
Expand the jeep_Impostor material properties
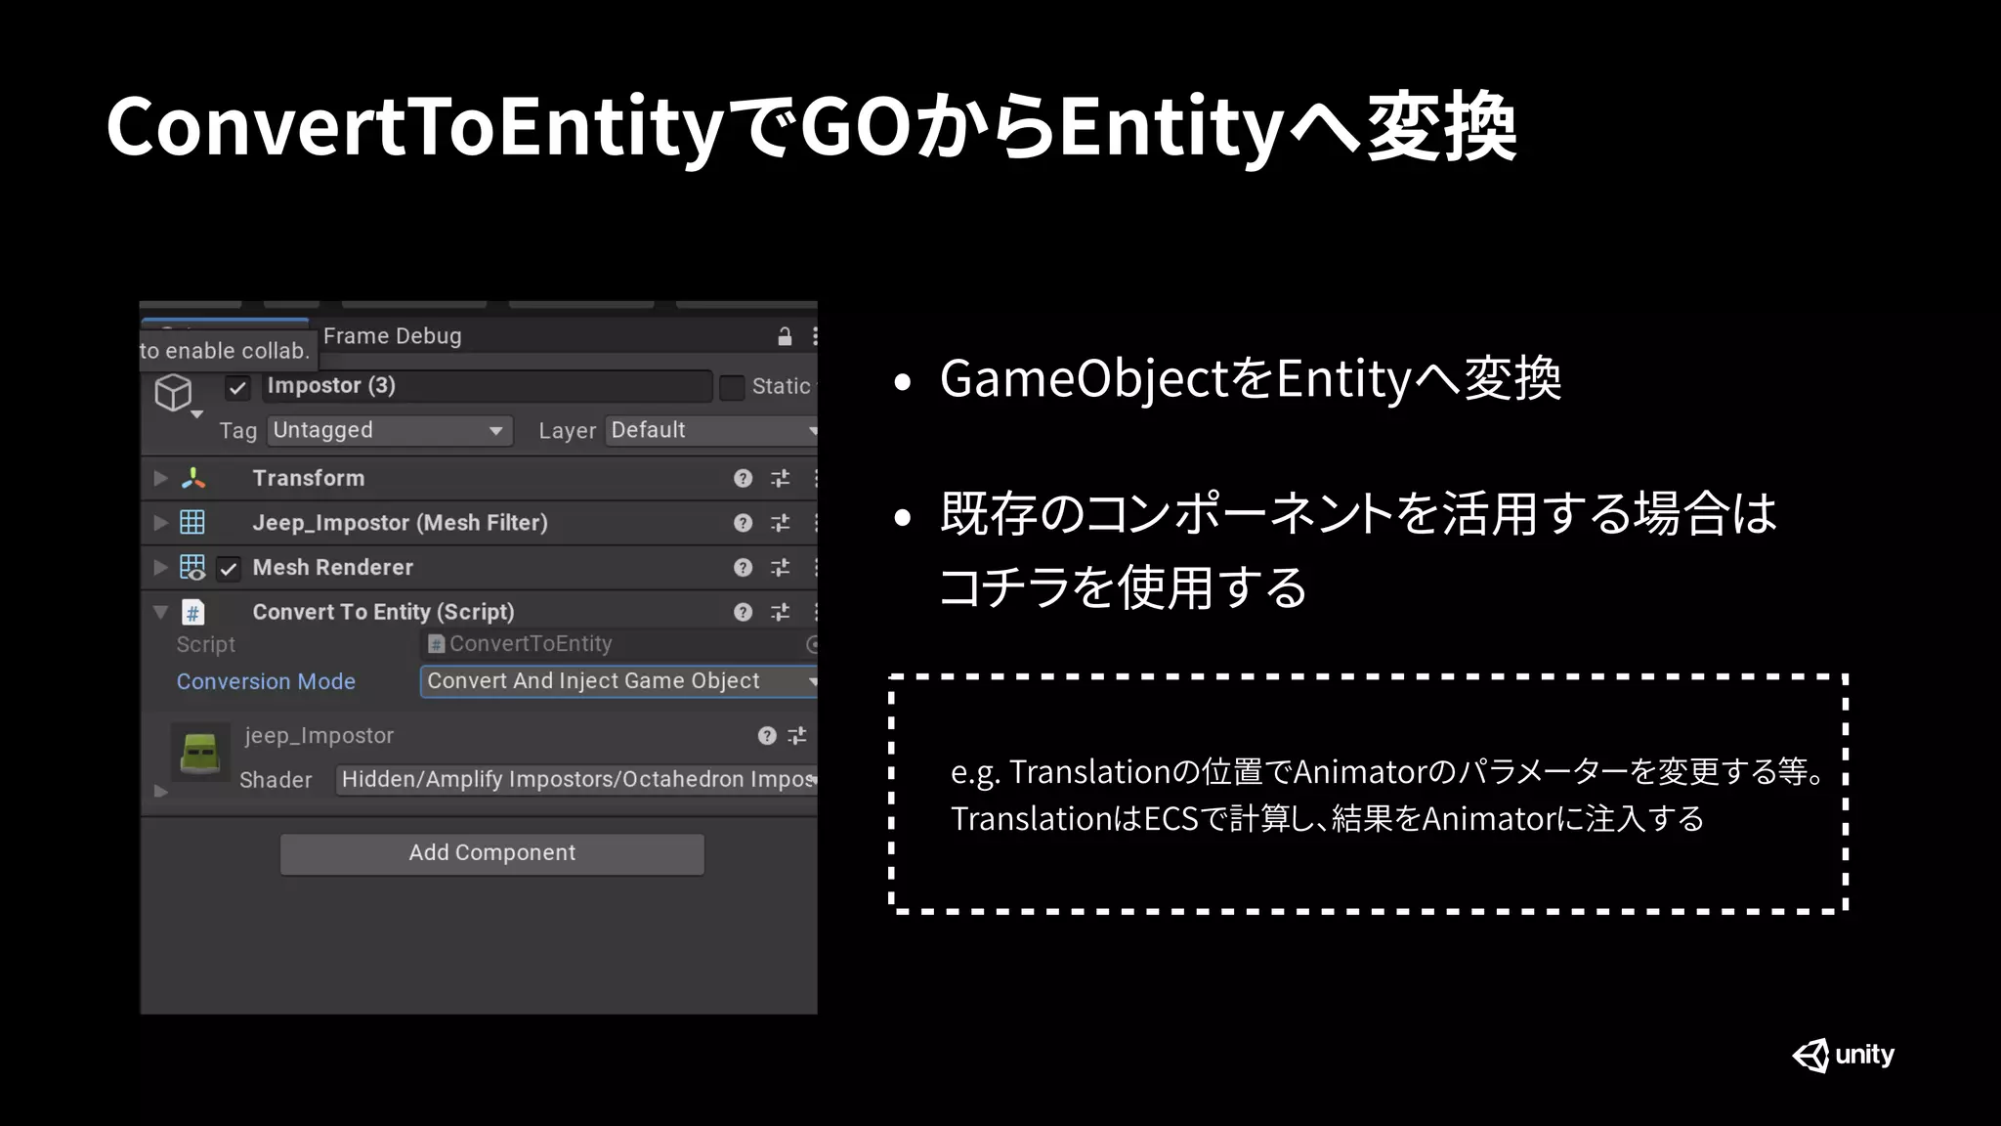pyautogui.click(x=161, y=791)
